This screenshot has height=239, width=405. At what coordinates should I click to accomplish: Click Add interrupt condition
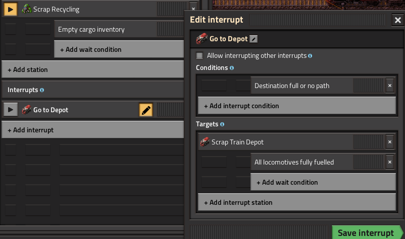(x=296, y=106)
